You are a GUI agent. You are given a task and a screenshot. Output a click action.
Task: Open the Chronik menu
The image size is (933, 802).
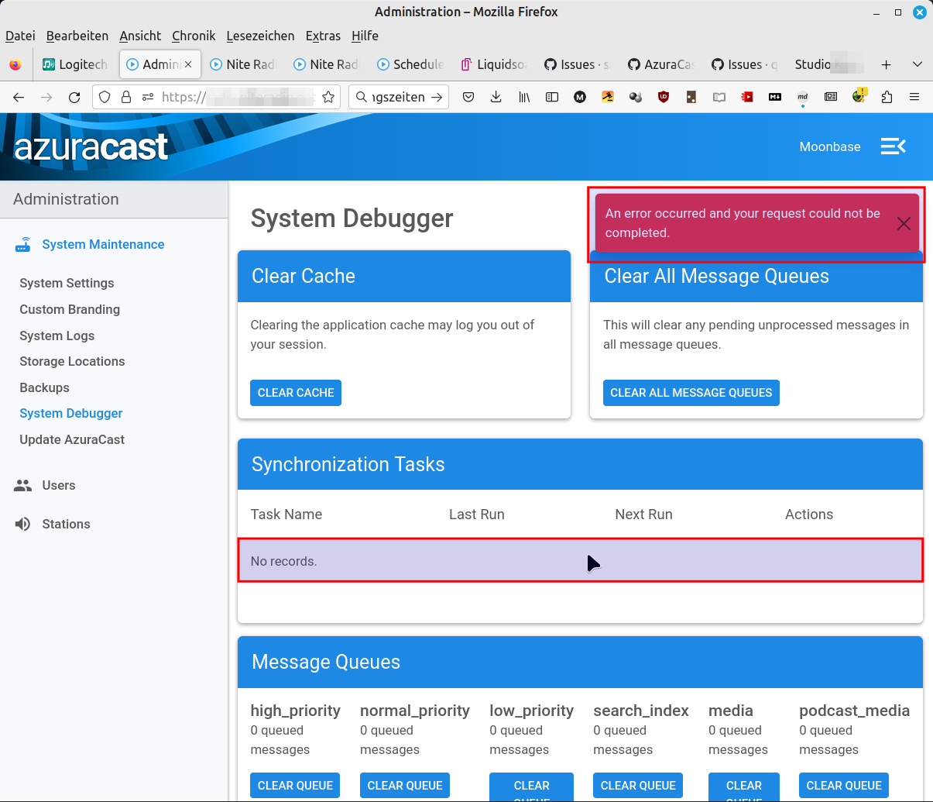tap(193, 36)
